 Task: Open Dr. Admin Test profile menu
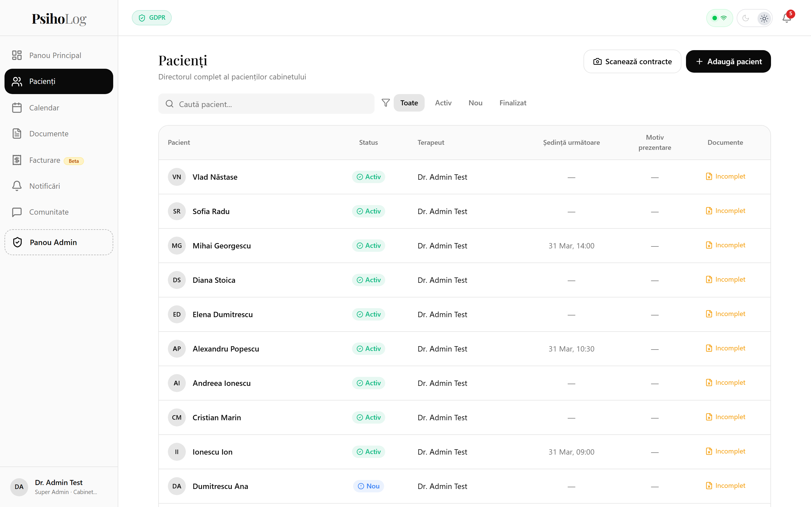pos(59,486)
